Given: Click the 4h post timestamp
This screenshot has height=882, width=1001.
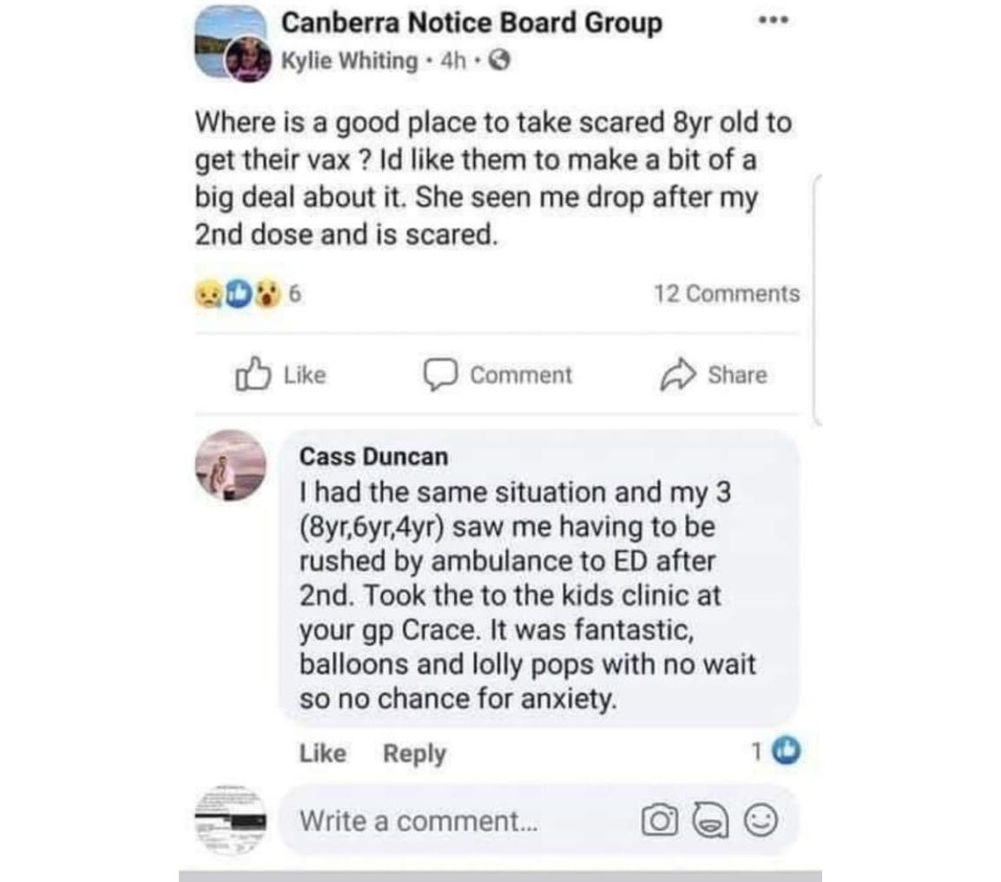Looking at the screenshot, I should coord(453,61).
